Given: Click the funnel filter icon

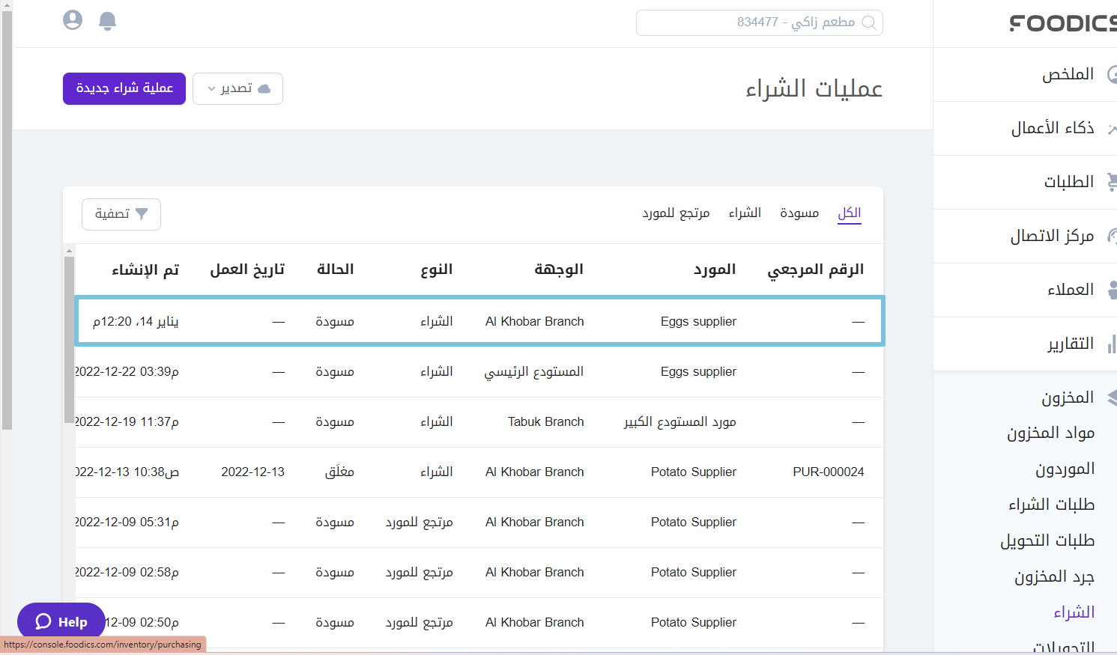Looking at the screenshot, I should tap(142, 214).
